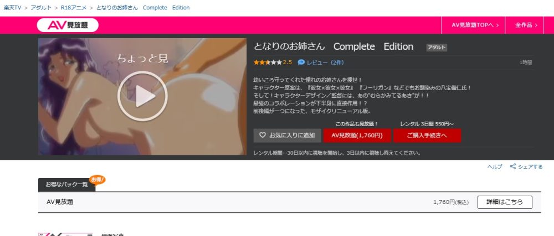Click the アダルト tag next to title
This screenshot has height=236, width=554.
437,48
